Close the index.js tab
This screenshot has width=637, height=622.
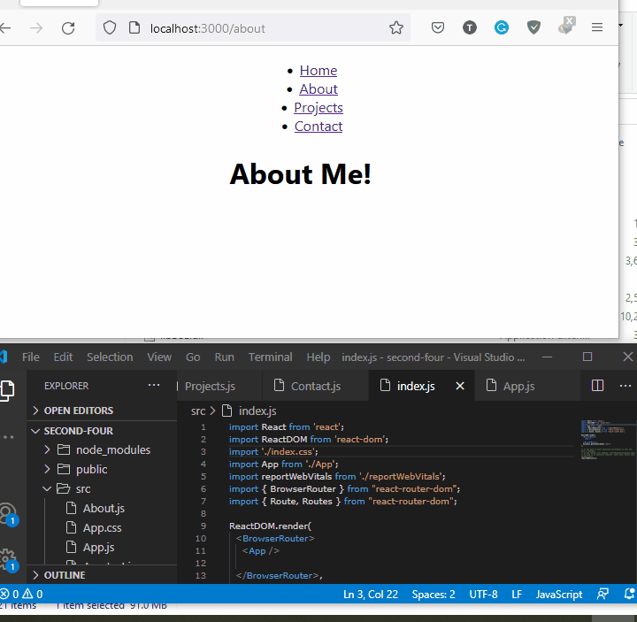[460, 386]
